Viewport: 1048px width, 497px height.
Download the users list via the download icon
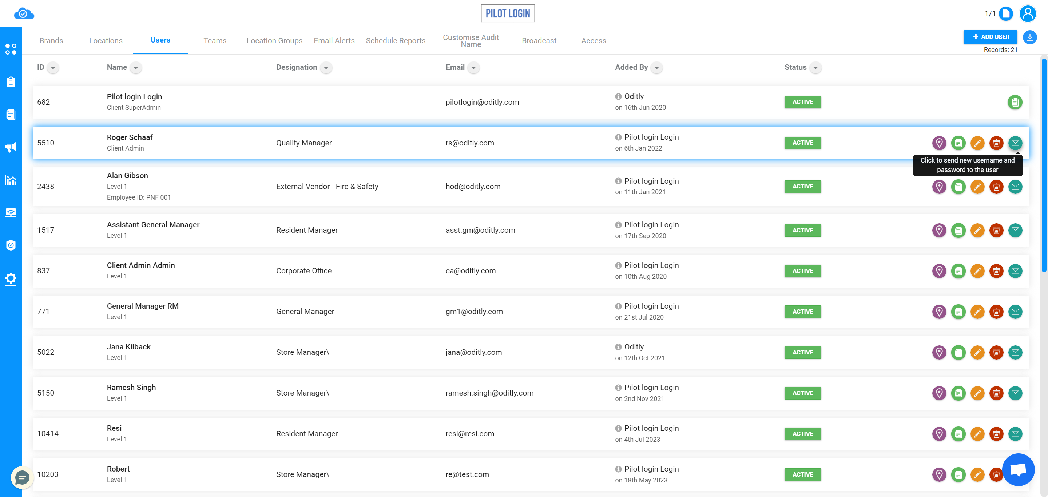(x=1030, y=37)
